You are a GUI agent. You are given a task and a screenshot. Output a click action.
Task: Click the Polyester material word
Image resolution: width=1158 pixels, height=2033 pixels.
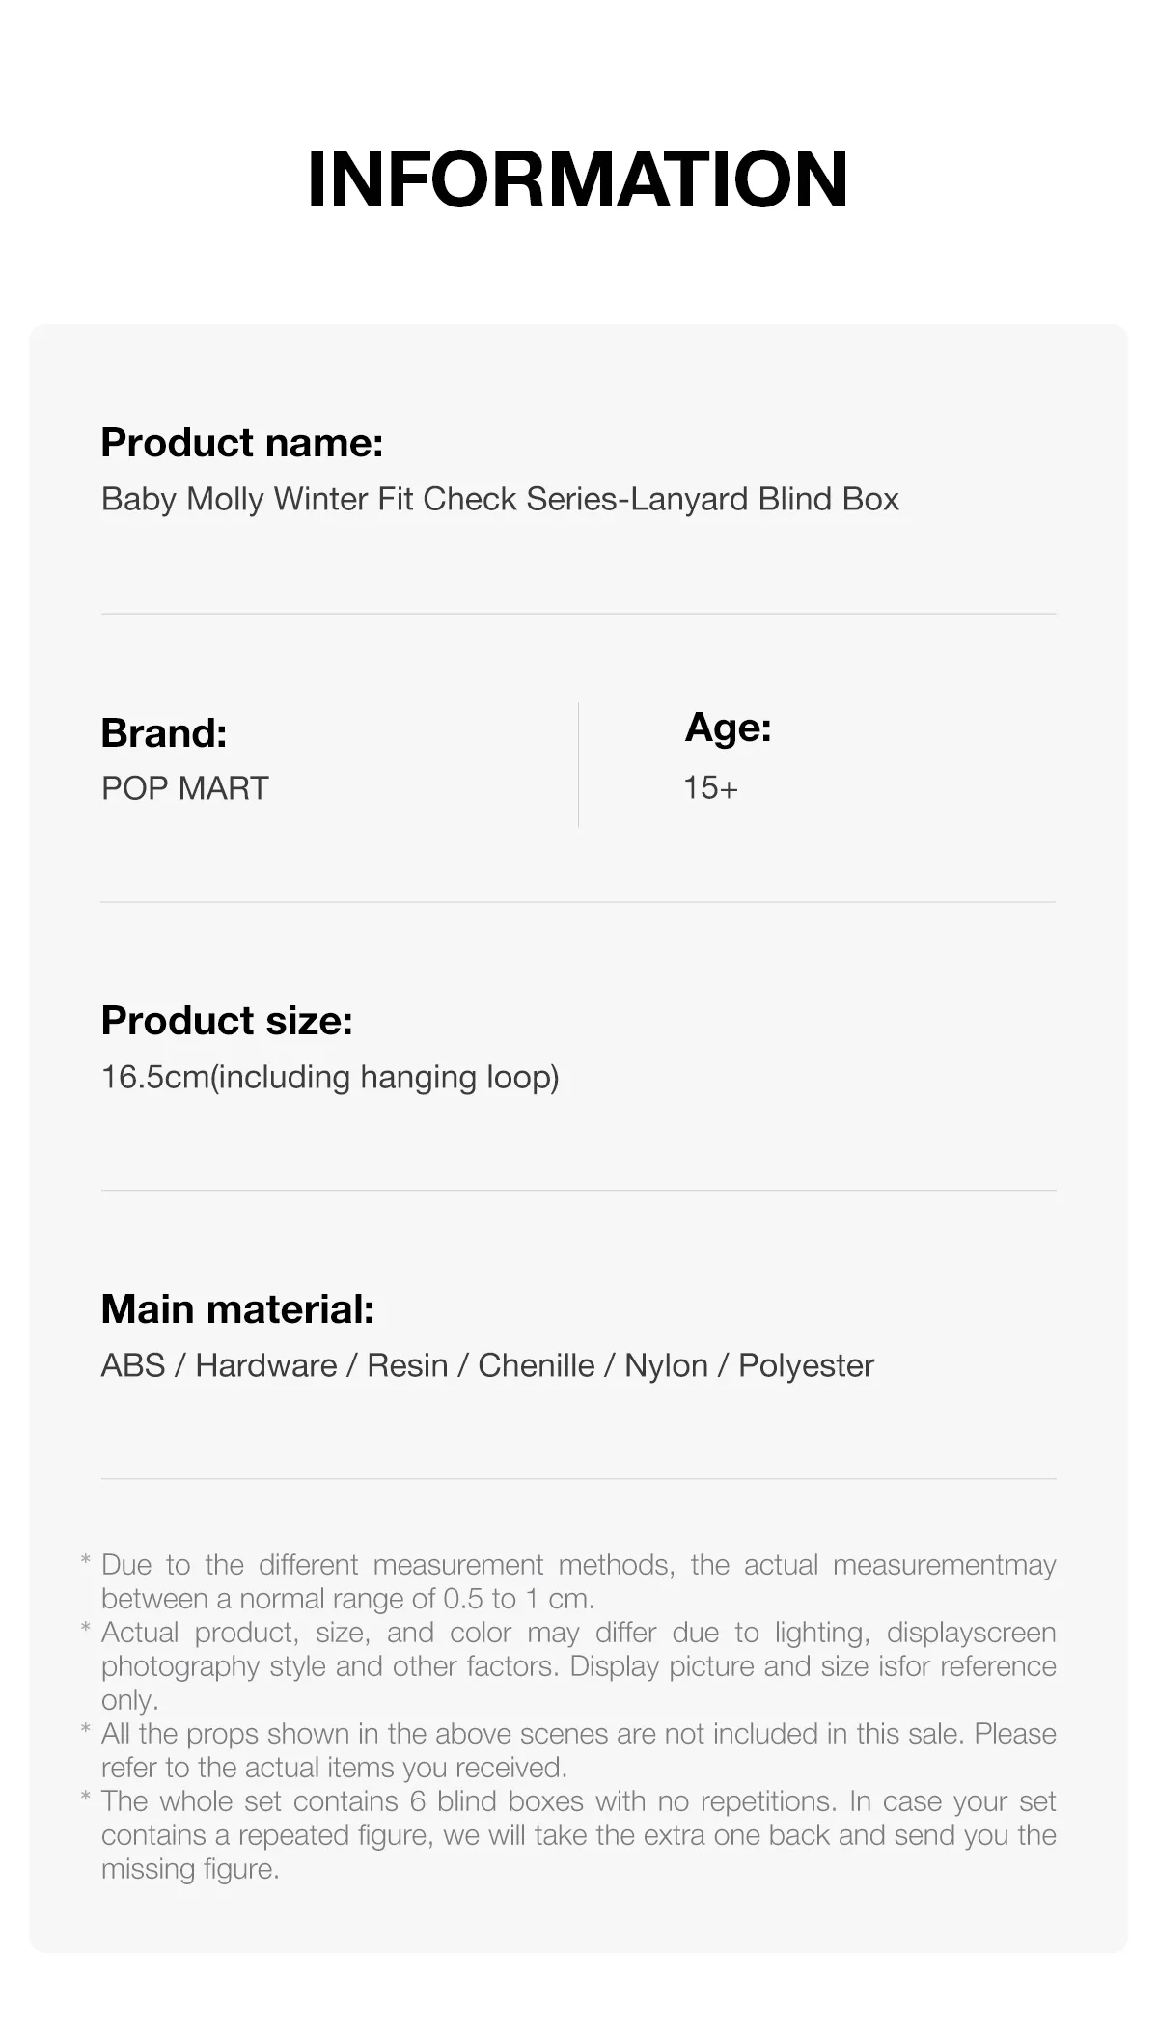[806, 1365]
